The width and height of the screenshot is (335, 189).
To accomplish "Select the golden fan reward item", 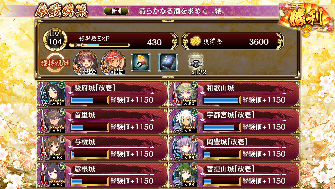I will point(141,62).
